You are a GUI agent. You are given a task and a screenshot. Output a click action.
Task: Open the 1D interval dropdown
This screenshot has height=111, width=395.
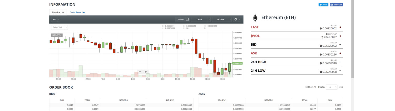(56, 19)
